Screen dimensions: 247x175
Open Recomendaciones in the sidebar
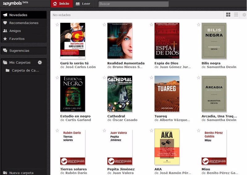(x=24, y=23)
